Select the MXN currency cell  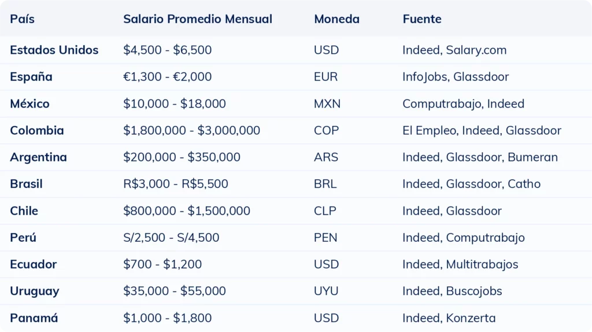click(327, 104)
